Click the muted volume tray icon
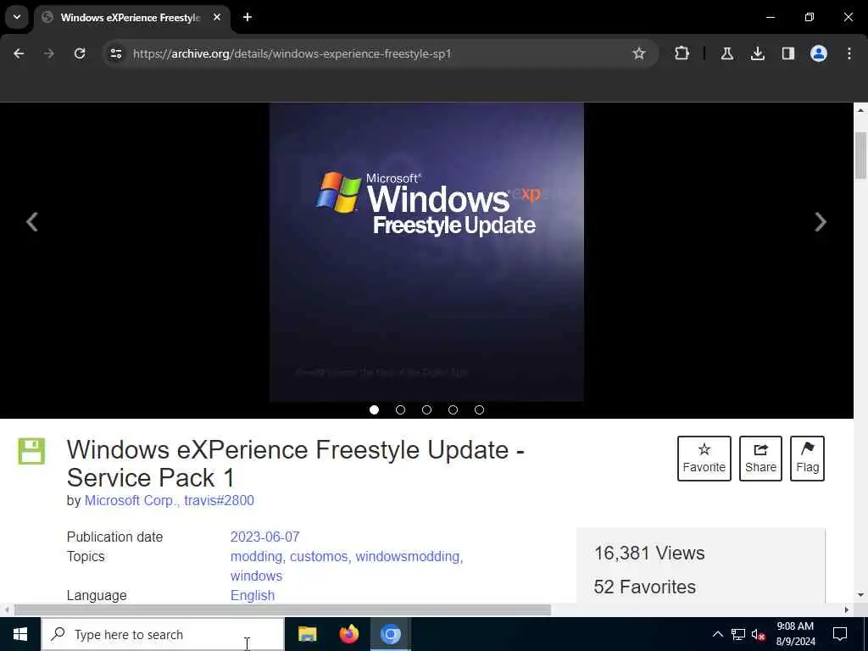This screenshot has width=868, height=651. (x=759, y=634)
